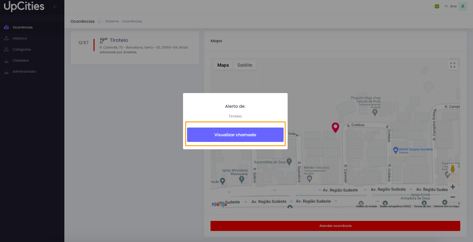Viewport: 473px width, 242px height.
Task: Select the Tiroteio occurrence card title
Action: tap(119, 40)
